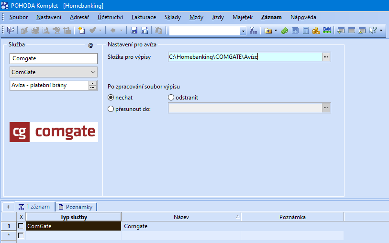
Task: Click the asterisk tab at bottom left
Action: 9,207
